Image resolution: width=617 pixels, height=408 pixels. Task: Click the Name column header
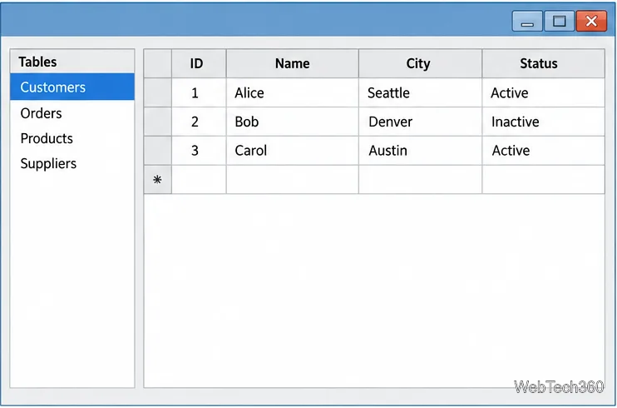coord(293,63)
